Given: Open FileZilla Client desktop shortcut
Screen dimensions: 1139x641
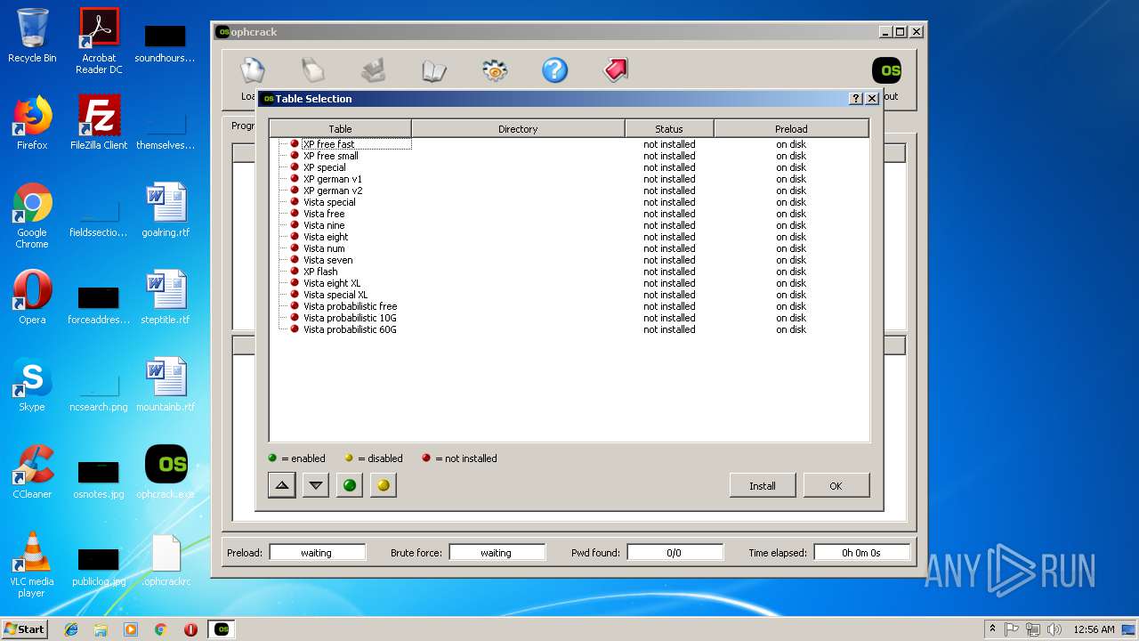Looking at the screenshot, I should click(x=99, y=123).
